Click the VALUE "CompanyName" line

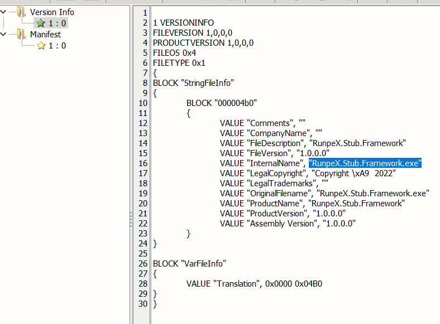tap(271, 133)
